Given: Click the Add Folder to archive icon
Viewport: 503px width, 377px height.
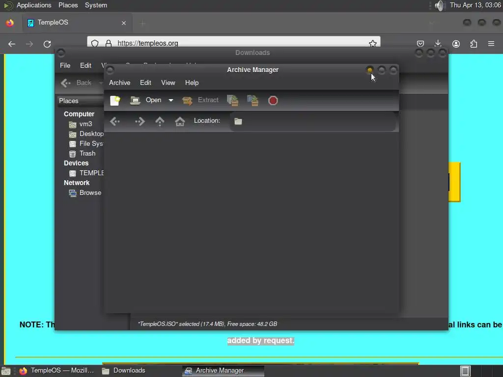Looking at the screenshot, I should click(x=253, y=100).
